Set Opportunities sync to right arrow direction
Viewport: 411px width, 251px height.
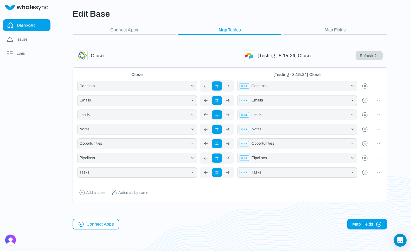(228, 144)
